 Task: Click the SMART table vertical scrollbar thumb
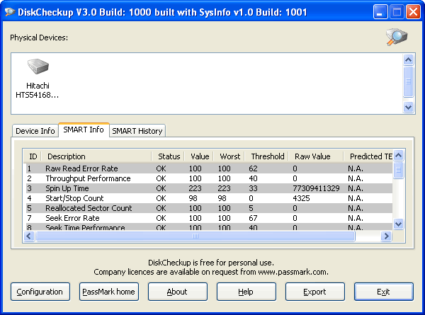tap(398, 170)
